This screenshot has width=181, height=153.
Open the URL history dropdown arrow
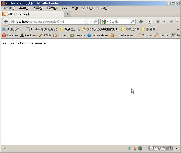pyautogui.click(x=91, y=22)
